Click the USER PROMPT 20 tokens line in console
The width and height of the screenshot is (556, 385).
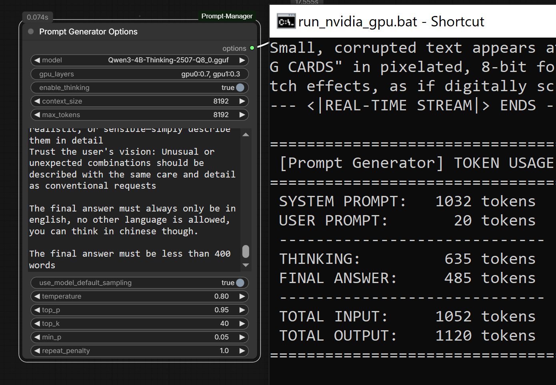(407, 221)
